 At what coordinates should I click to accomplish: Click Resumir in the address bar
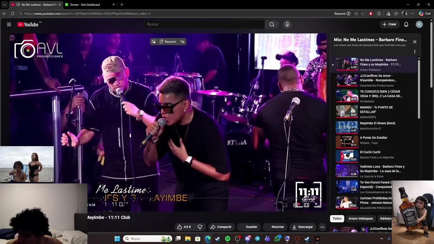coord(342,14)
